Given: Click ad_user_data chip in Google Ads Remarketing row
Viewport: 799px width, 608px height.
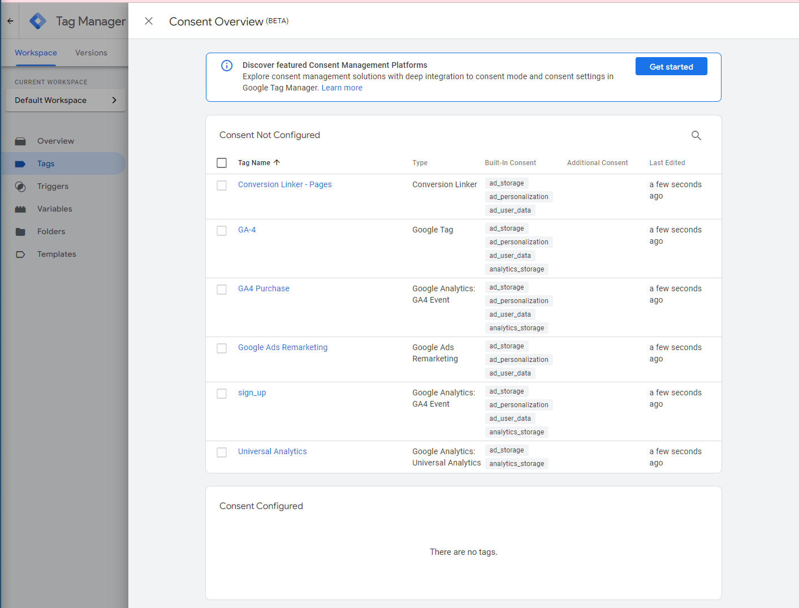Looking at the screenshot, I should click(510, 373).
